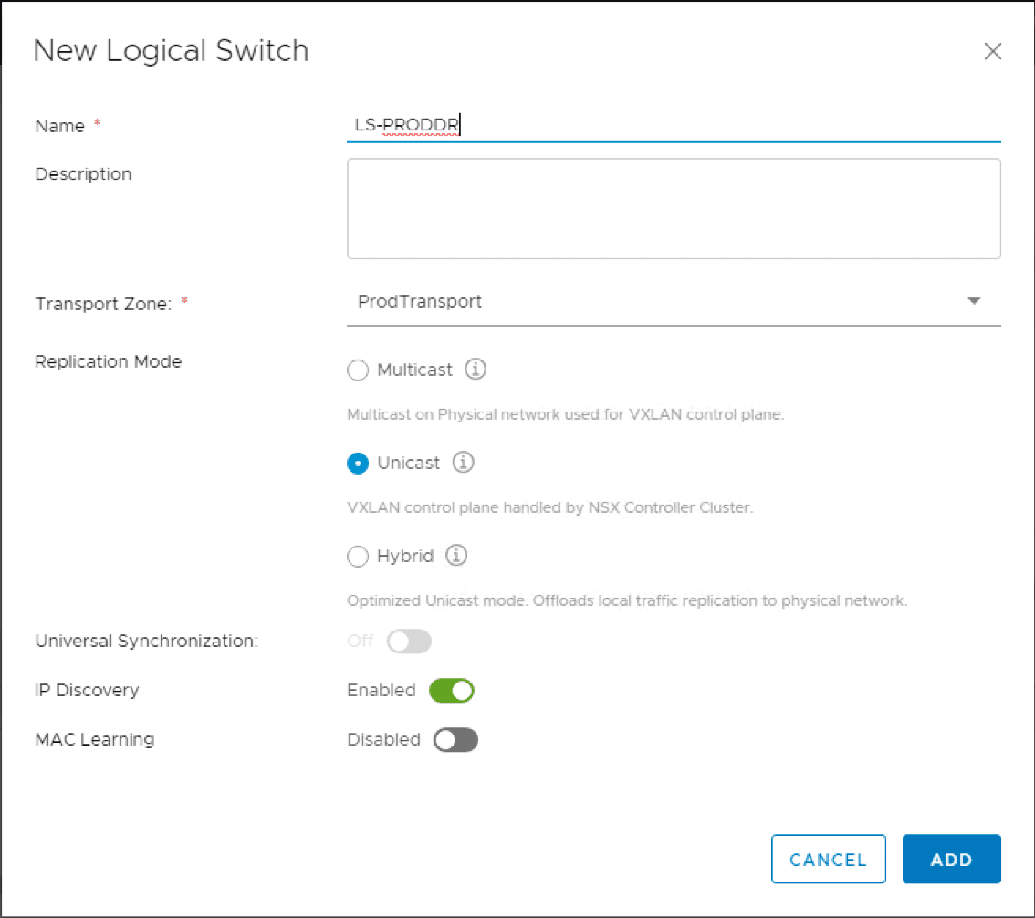Screen dimensions: 1035x918
Task: Click the New Logical Switch title
Action: (171, 51)
